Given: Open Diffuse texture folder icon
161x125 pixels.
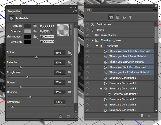Looking at the screenshot, I should 35,26.
